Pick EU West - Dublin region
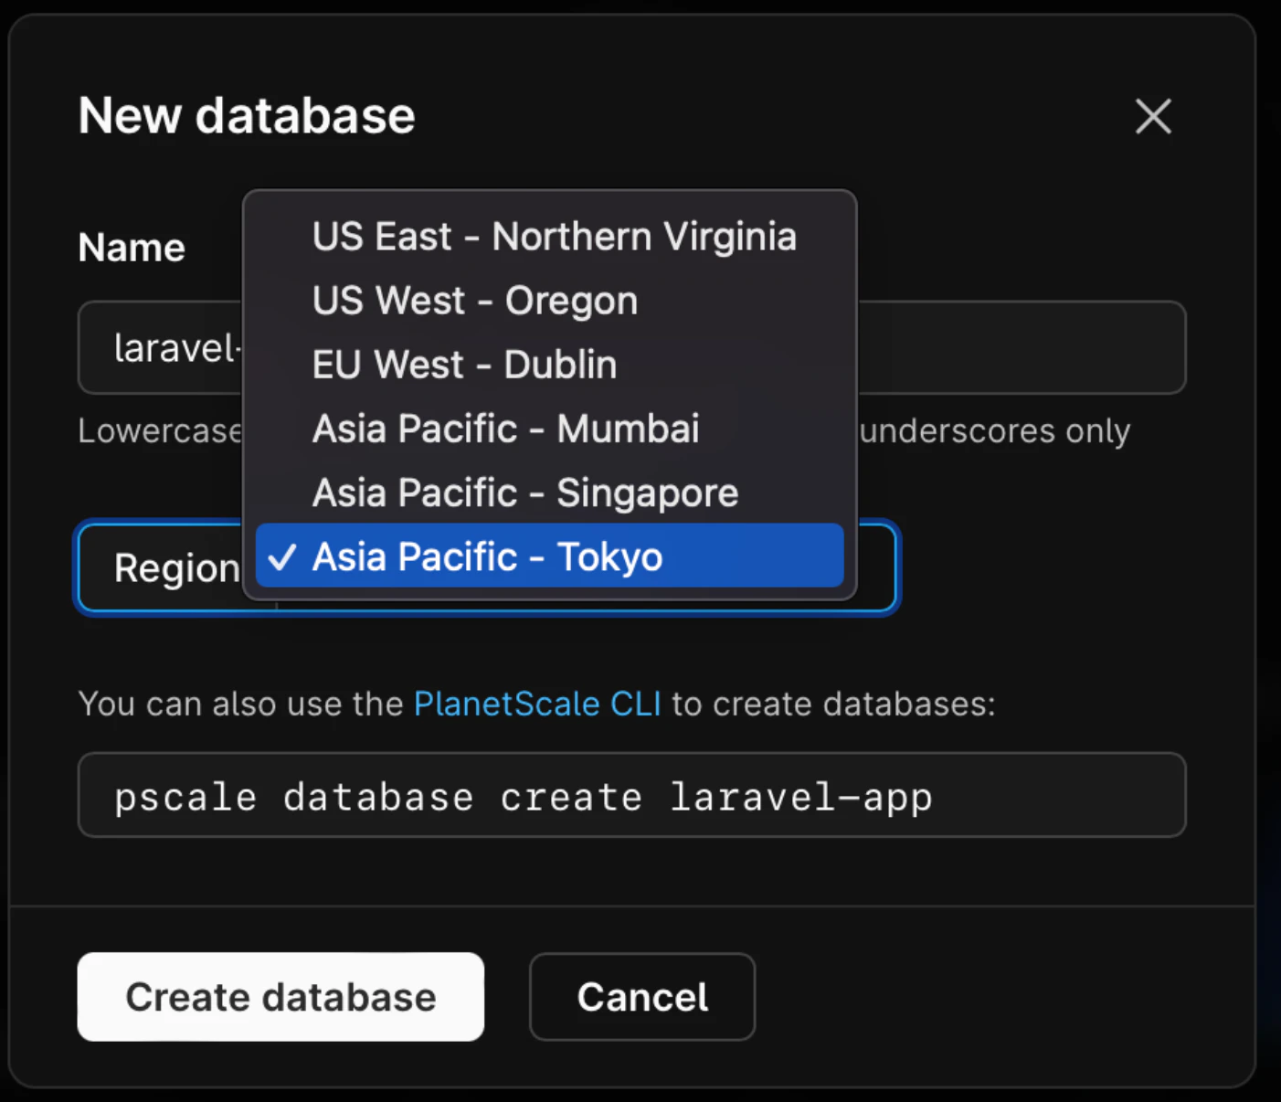This screenshot has height=1102, width=1281. pyautogui.click(x=549, y=365)
